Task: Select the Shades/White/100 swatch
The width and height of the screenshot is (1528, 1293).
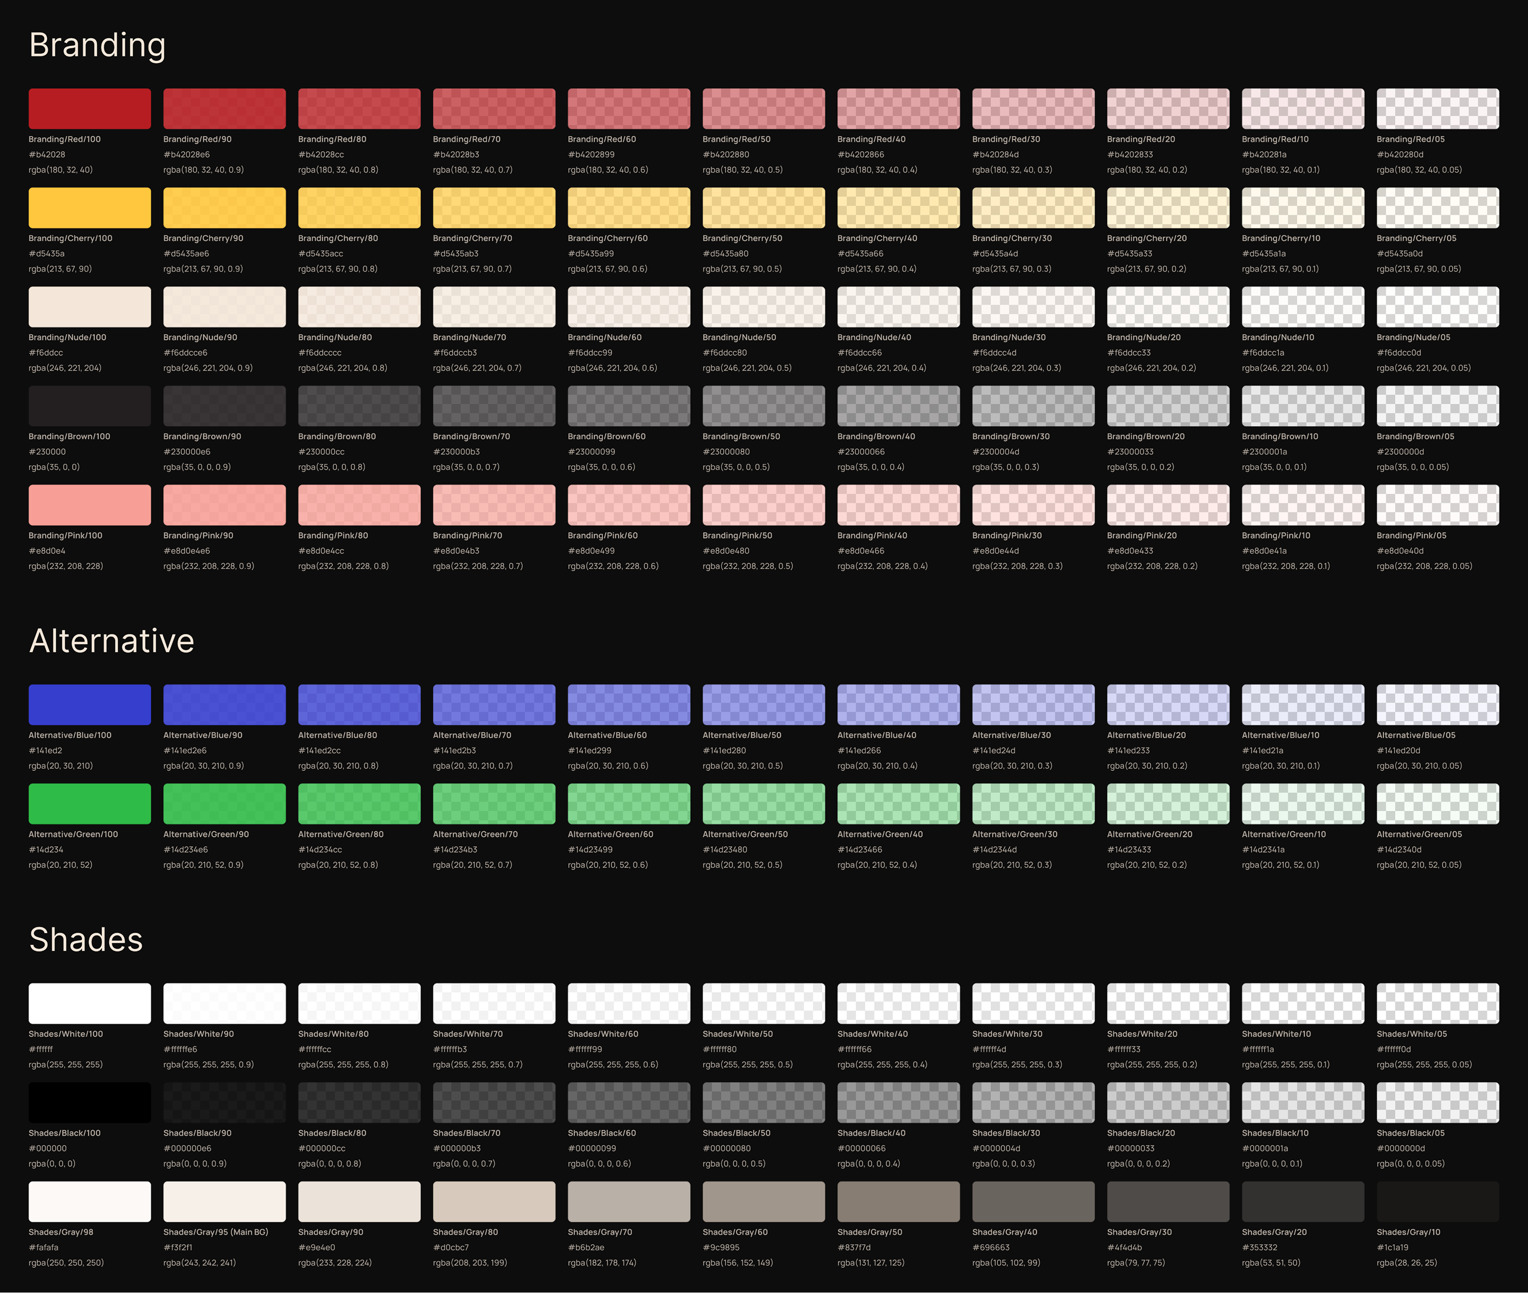Action: point(90,1003)
